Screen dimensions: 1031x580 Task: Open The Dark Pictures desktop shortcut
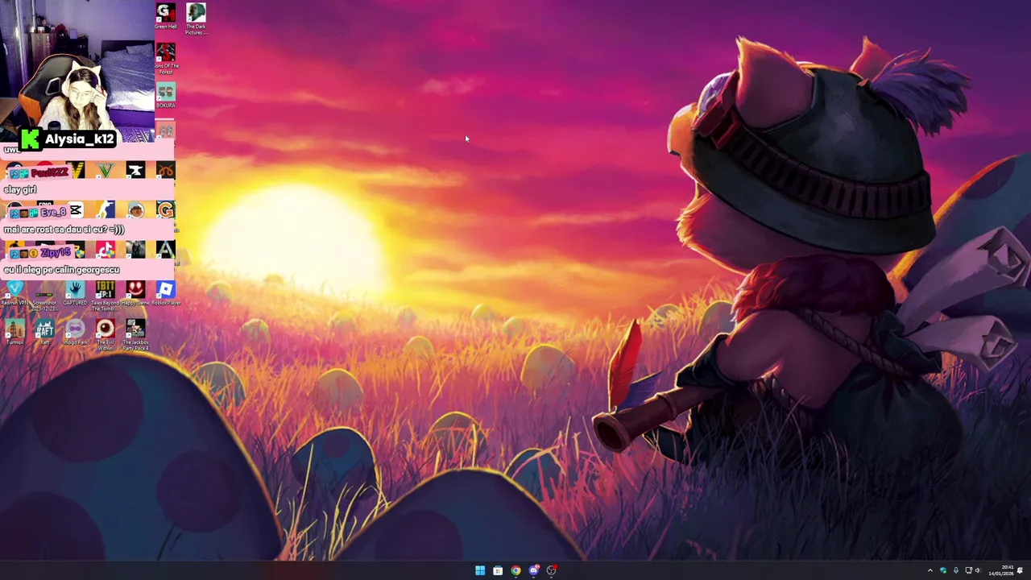coord(196,18)
